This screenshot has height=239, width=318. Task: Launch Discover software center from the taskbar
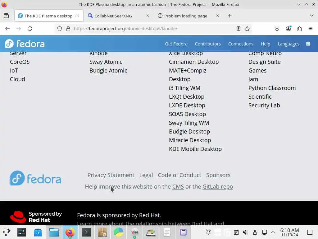coord(38,232)
